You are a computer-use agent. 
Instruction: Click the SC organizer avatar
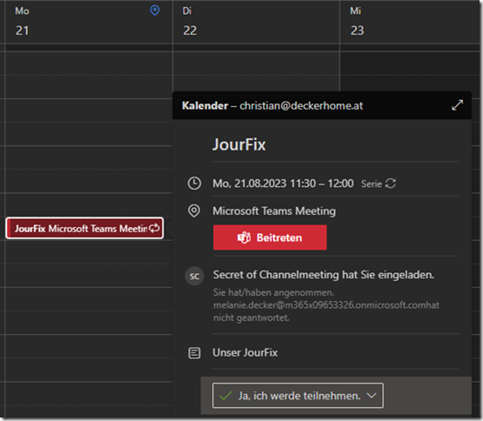pyautogui.click(x=194, y=276)
